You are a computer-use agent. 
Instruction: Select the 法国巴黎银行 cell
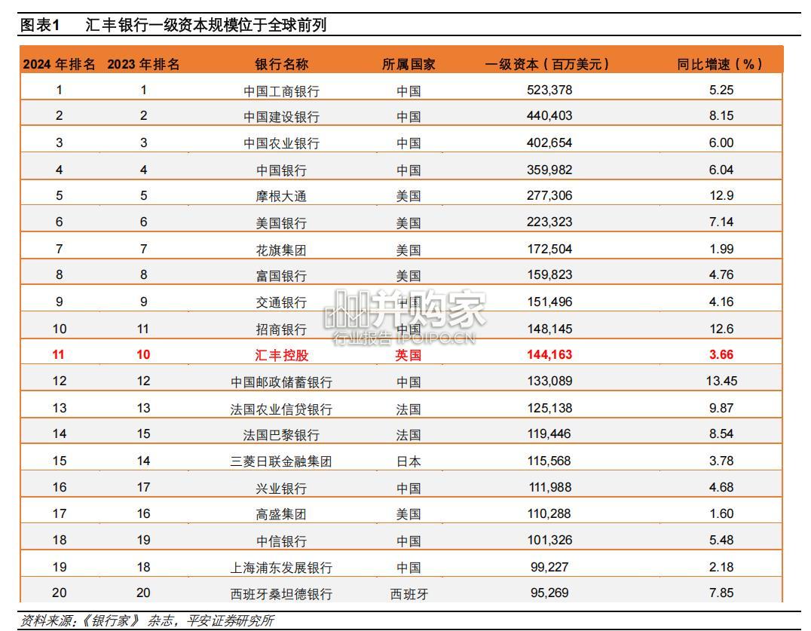coord(281,435)
